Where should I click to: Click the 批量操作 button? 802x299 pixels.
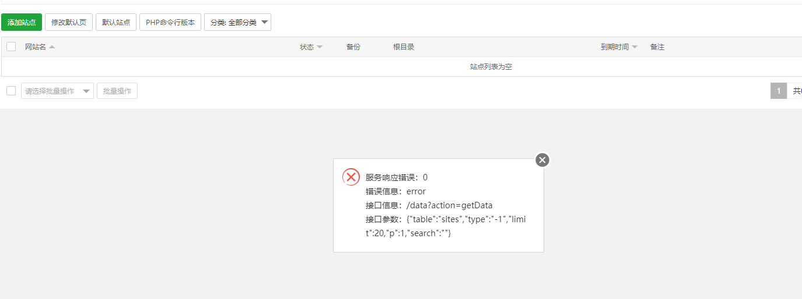click(117, 91)
